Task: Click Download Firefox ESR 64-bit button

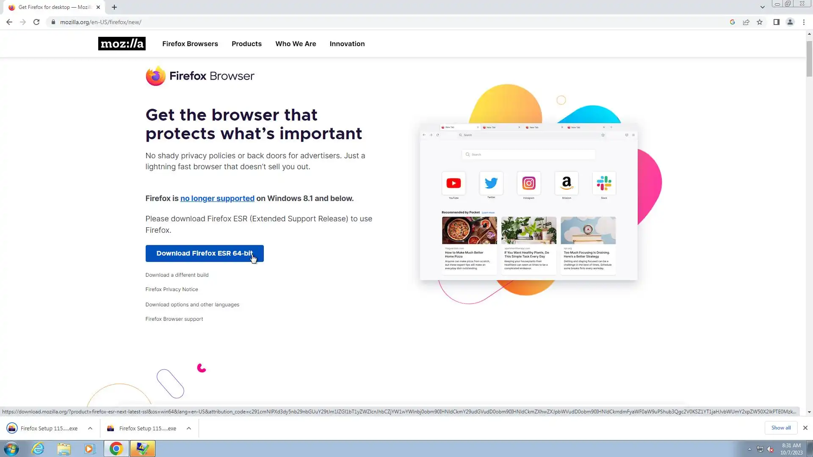Action: (x=204, y=253)
